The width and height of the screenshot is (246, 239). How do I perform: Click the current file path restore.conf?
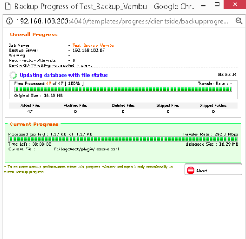pos(87,149)
